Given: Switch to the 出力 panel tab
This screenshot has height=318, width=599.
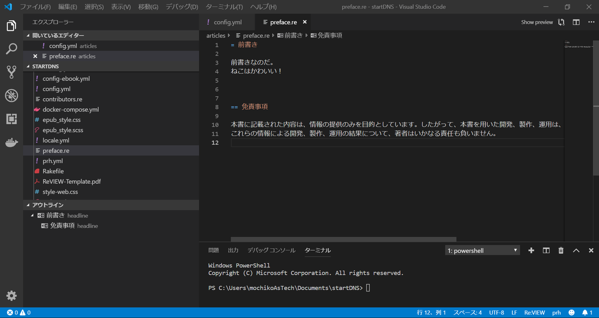Looking at the screenshot, I should (233, 250).
